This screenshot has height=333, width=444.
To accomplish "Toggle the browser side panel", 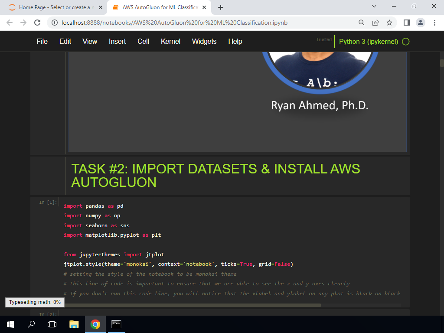I will click(x=407, y=23).
